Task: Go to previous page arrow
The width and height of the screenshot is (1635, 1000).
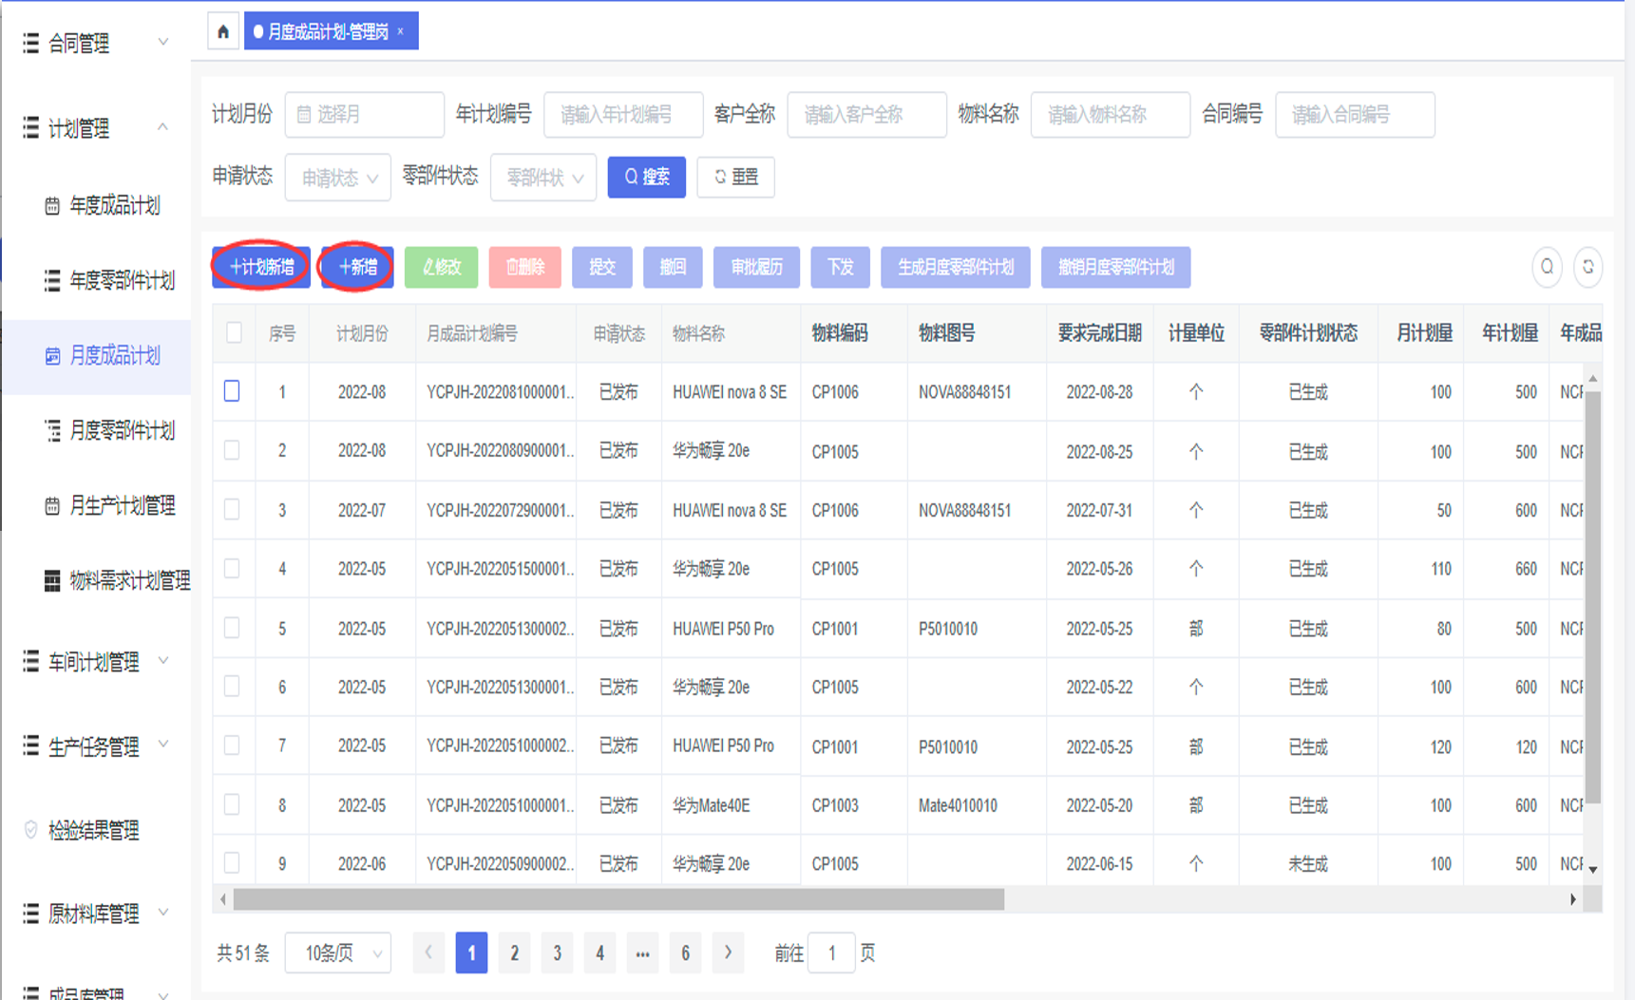Action: pos(428,953)
